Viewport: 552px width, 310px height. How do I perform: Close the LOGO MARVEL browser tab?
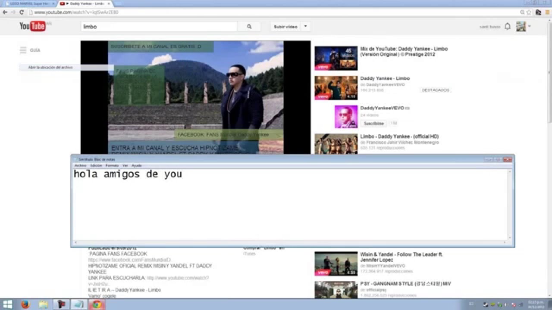pos(53,3)
